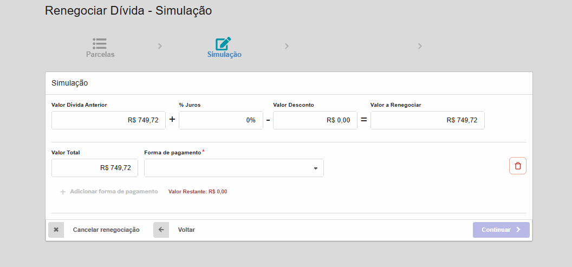Delete payment row with trash icon
Image resolution: width=572 pixels, height=267 pixels.
[517, 166]
